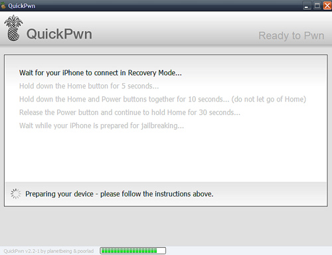Maximize the QuickPwn window
The width and height of the screenshot is (332, 255).
[x=317, y=5]
